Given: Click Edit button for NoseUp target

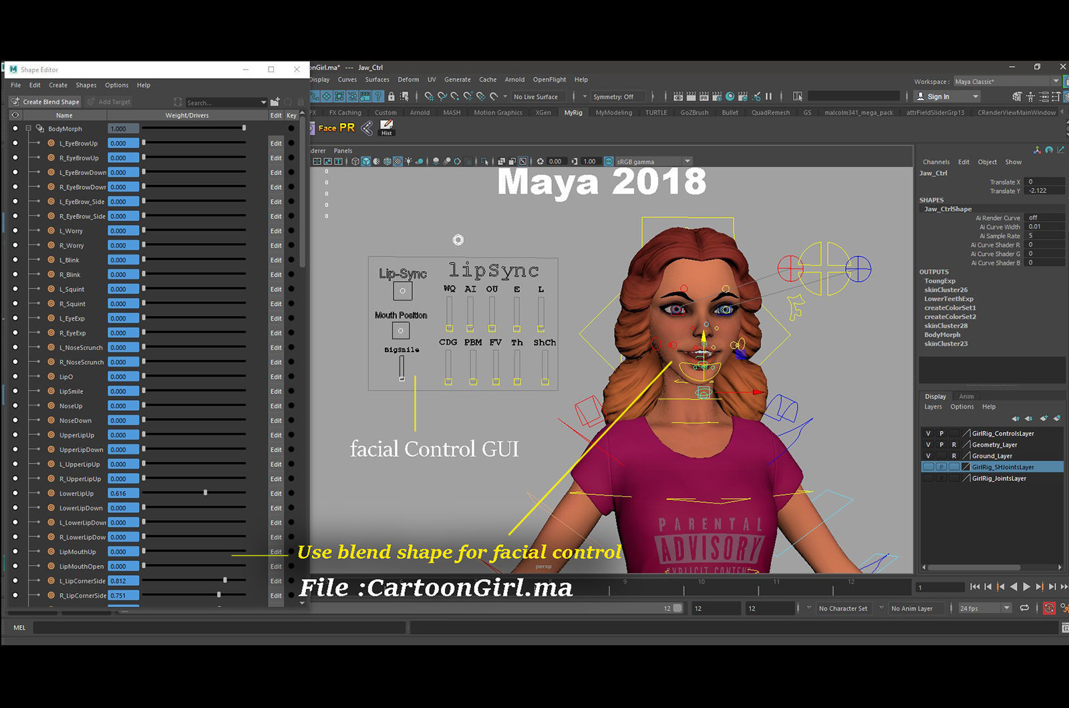Looking at the screenshot, I should point(276,405).
